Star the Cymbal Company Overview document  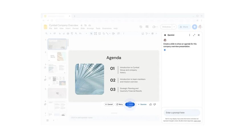[81, 25]
